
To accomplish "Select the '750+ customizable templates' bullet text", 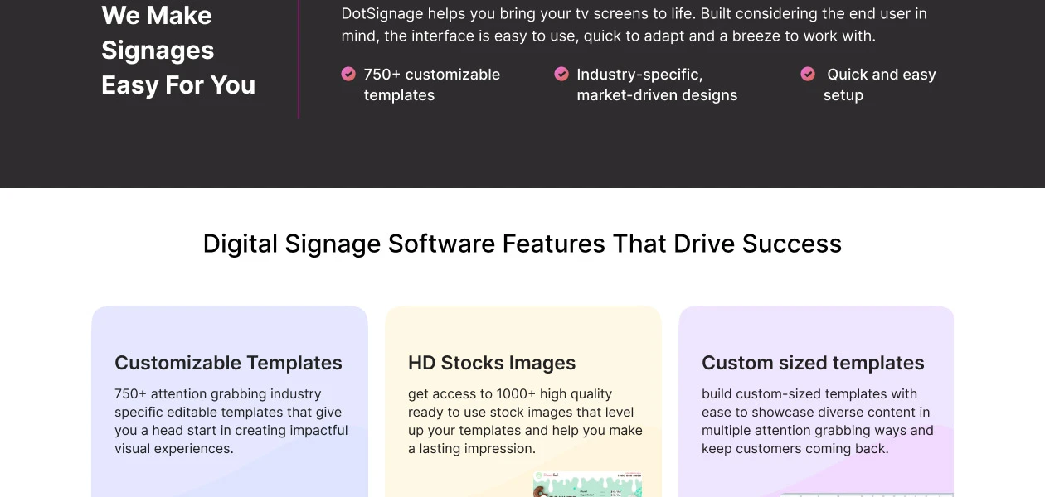I will (x=431, y=84).
